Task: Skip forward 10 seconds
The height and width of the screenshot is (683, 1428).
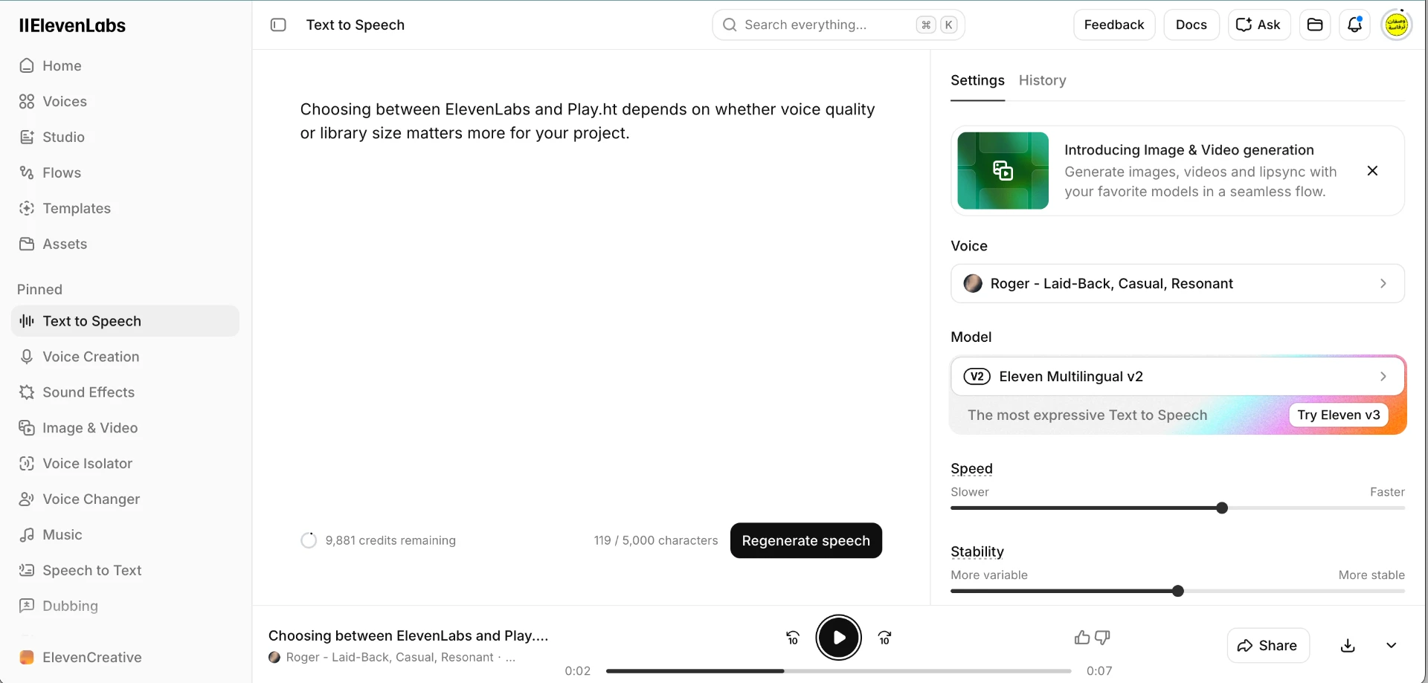Action: coord(884,638)
